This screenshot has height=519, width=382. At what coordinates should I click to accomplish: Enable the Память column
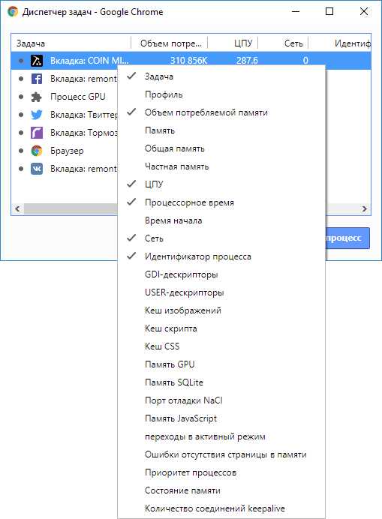tap(221, 130)
